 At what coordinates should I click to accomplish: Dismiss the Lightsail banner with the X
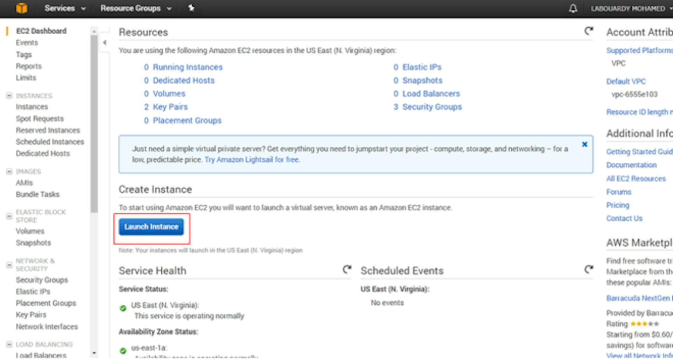coord(584,144)
